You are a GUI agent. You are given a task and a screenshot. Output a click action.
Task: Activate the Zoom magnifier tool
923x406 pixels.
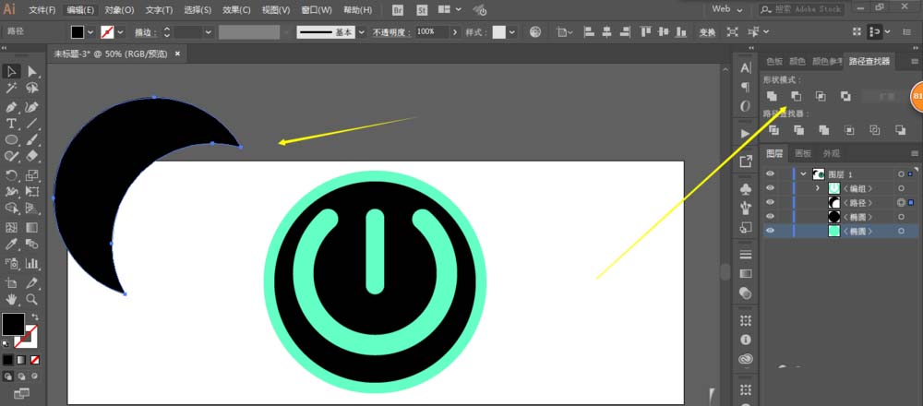[x=31, y=300]
